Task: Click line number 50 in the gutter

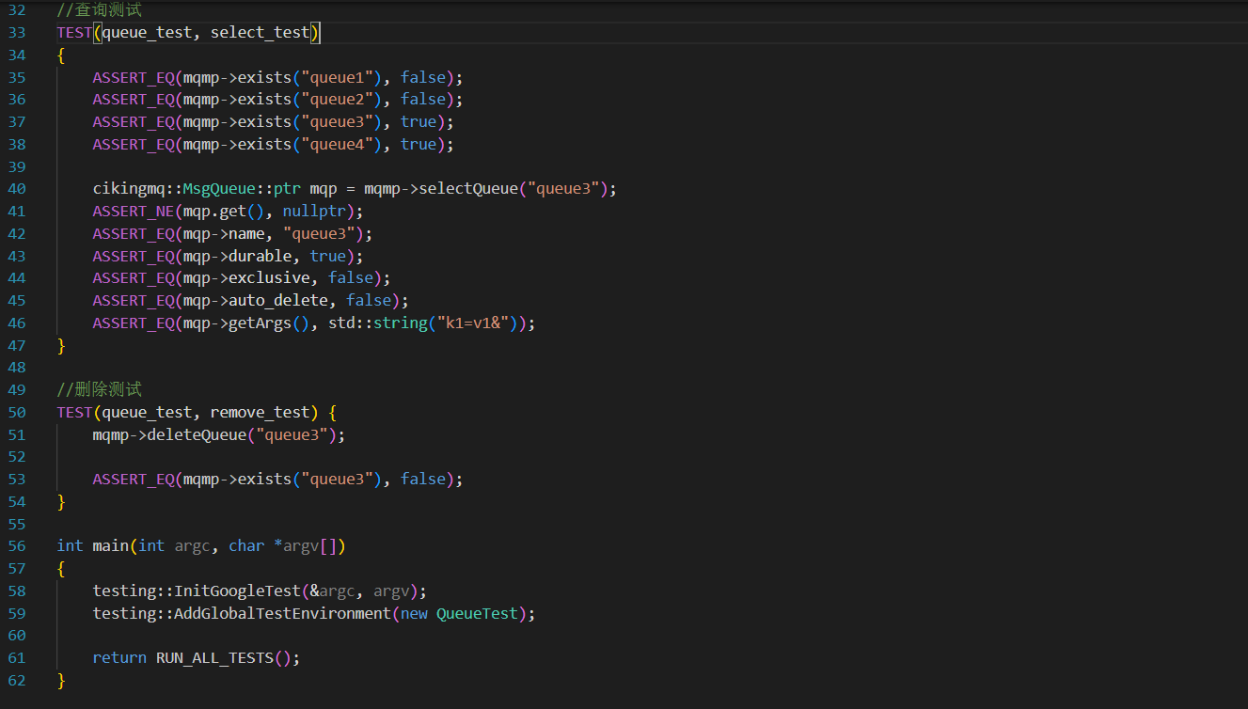Action: pos(17,412)
